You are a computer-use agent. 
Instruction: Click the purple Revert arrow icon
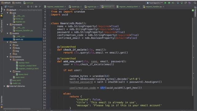coord(190,3)
